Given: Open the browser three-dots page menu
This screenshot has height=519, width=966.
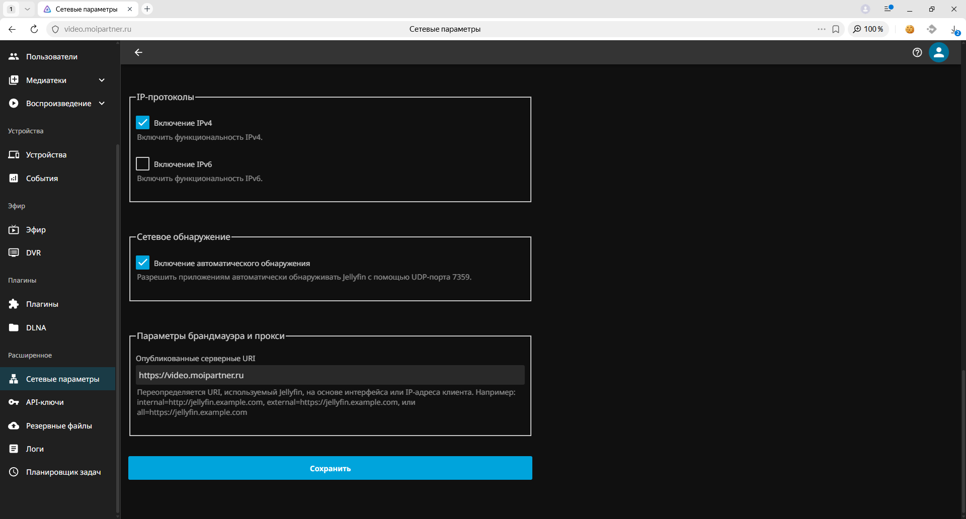Looking at the screenshot, I should [821, 29].
